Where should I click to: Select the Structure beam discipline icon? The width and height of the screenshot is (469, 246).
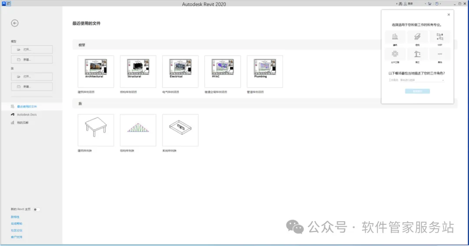[x=417, y=37]
